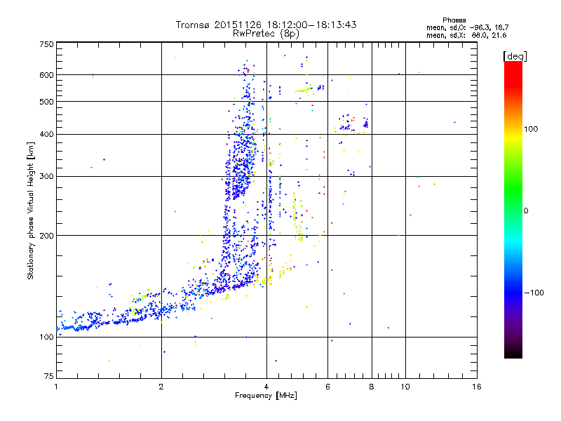Click the '[deg]' colorbar unit label
Image resolution: width=561 pixels, height=421 pixels.
point(515,56)
